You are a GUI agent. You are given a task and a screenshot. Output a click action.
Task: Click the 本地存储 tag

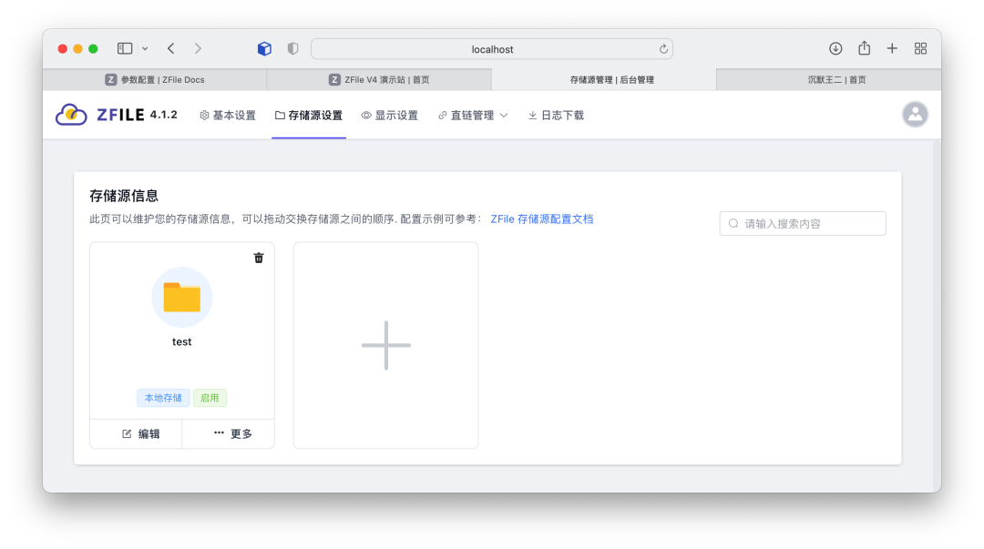[x=163, y=398]
